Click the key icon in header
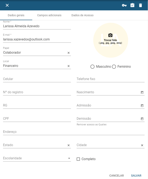This screenshot has height=179, width=148. click(x=124, y=5)
